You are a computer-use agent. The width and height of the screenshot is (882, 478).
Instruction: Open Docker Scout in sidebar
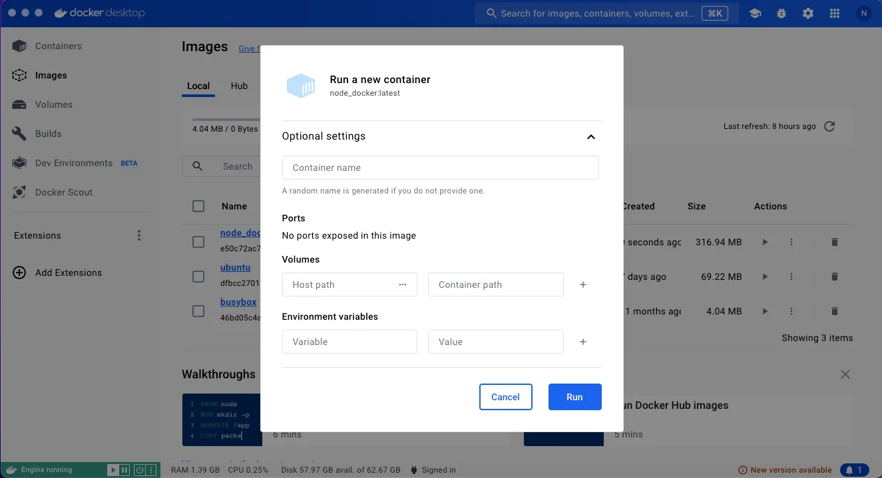[x=64, y=192]
